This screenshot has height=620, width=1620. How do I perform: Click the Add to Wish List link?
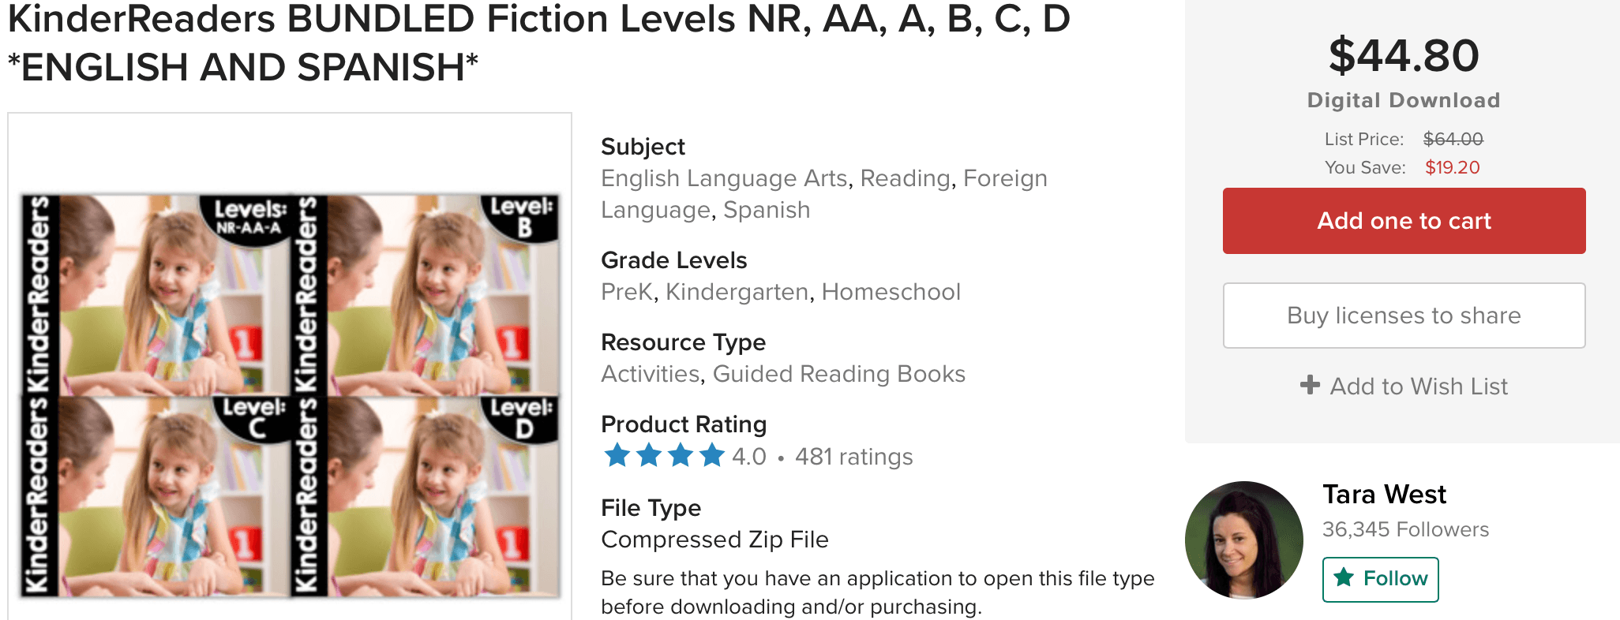click(1419, 387)
